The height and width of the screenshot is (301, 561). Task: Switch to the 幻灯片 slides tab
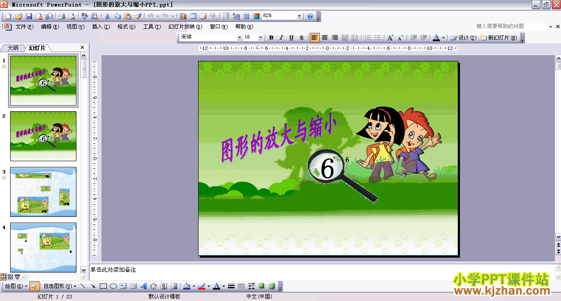[x=37, y=48]
